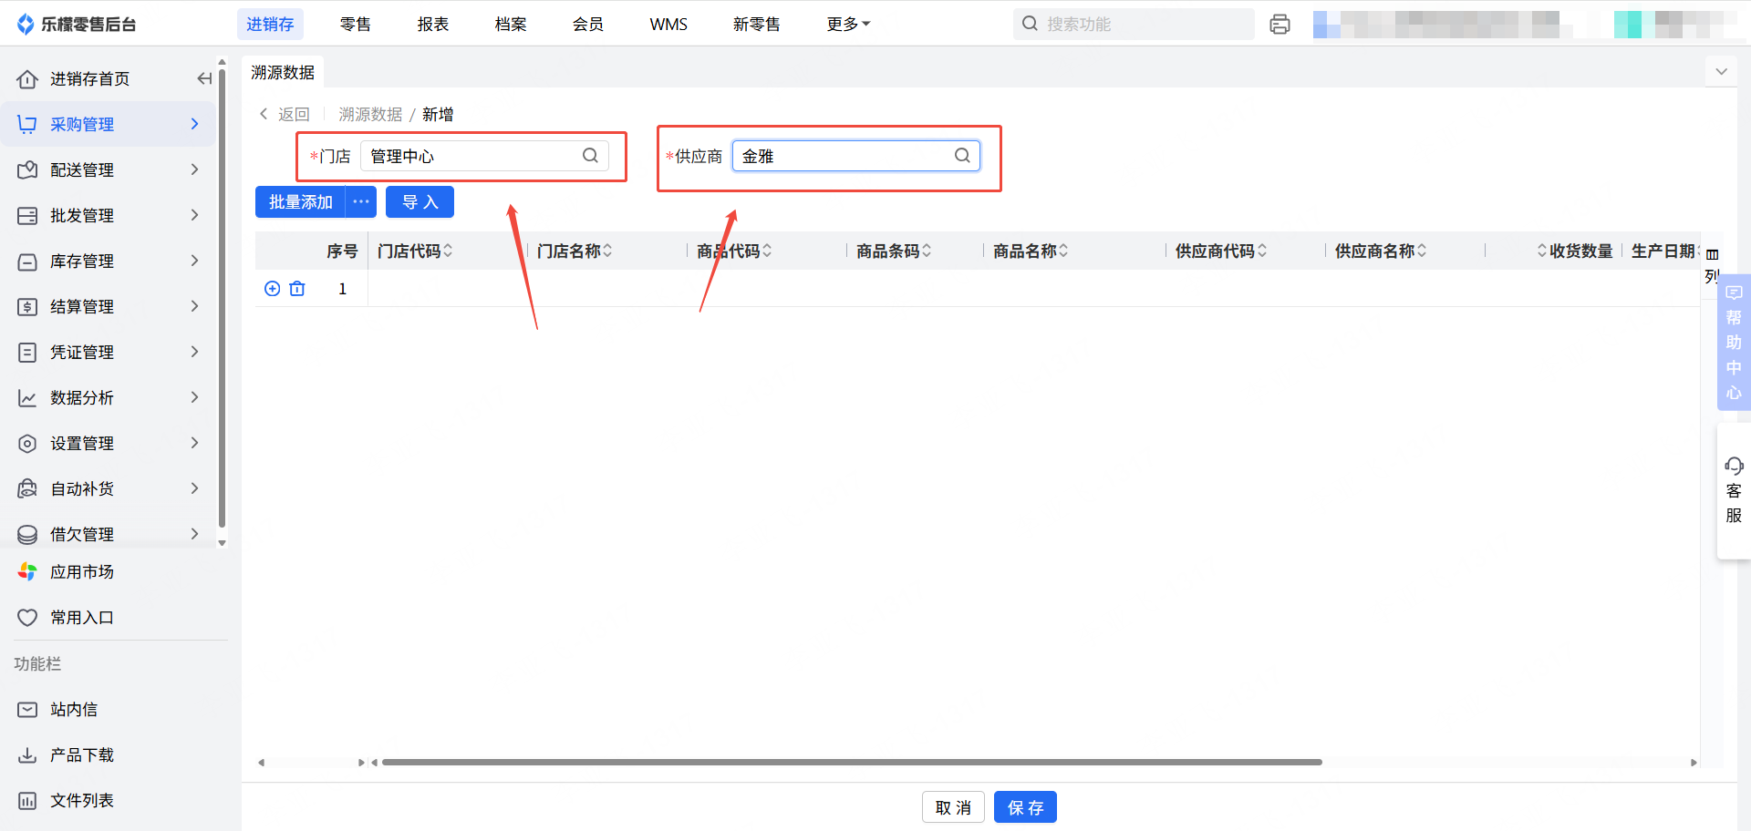Click the 数据分析 chart icon

[27, 398]
